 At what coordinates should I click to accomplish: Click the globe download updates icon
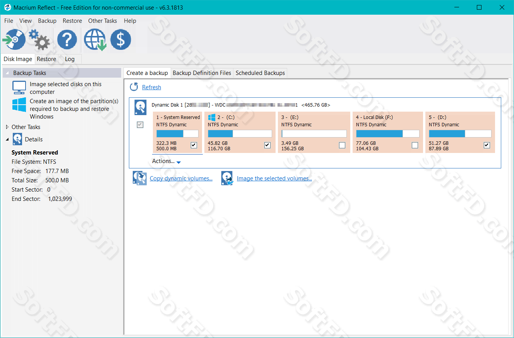[x=95, y=39]
